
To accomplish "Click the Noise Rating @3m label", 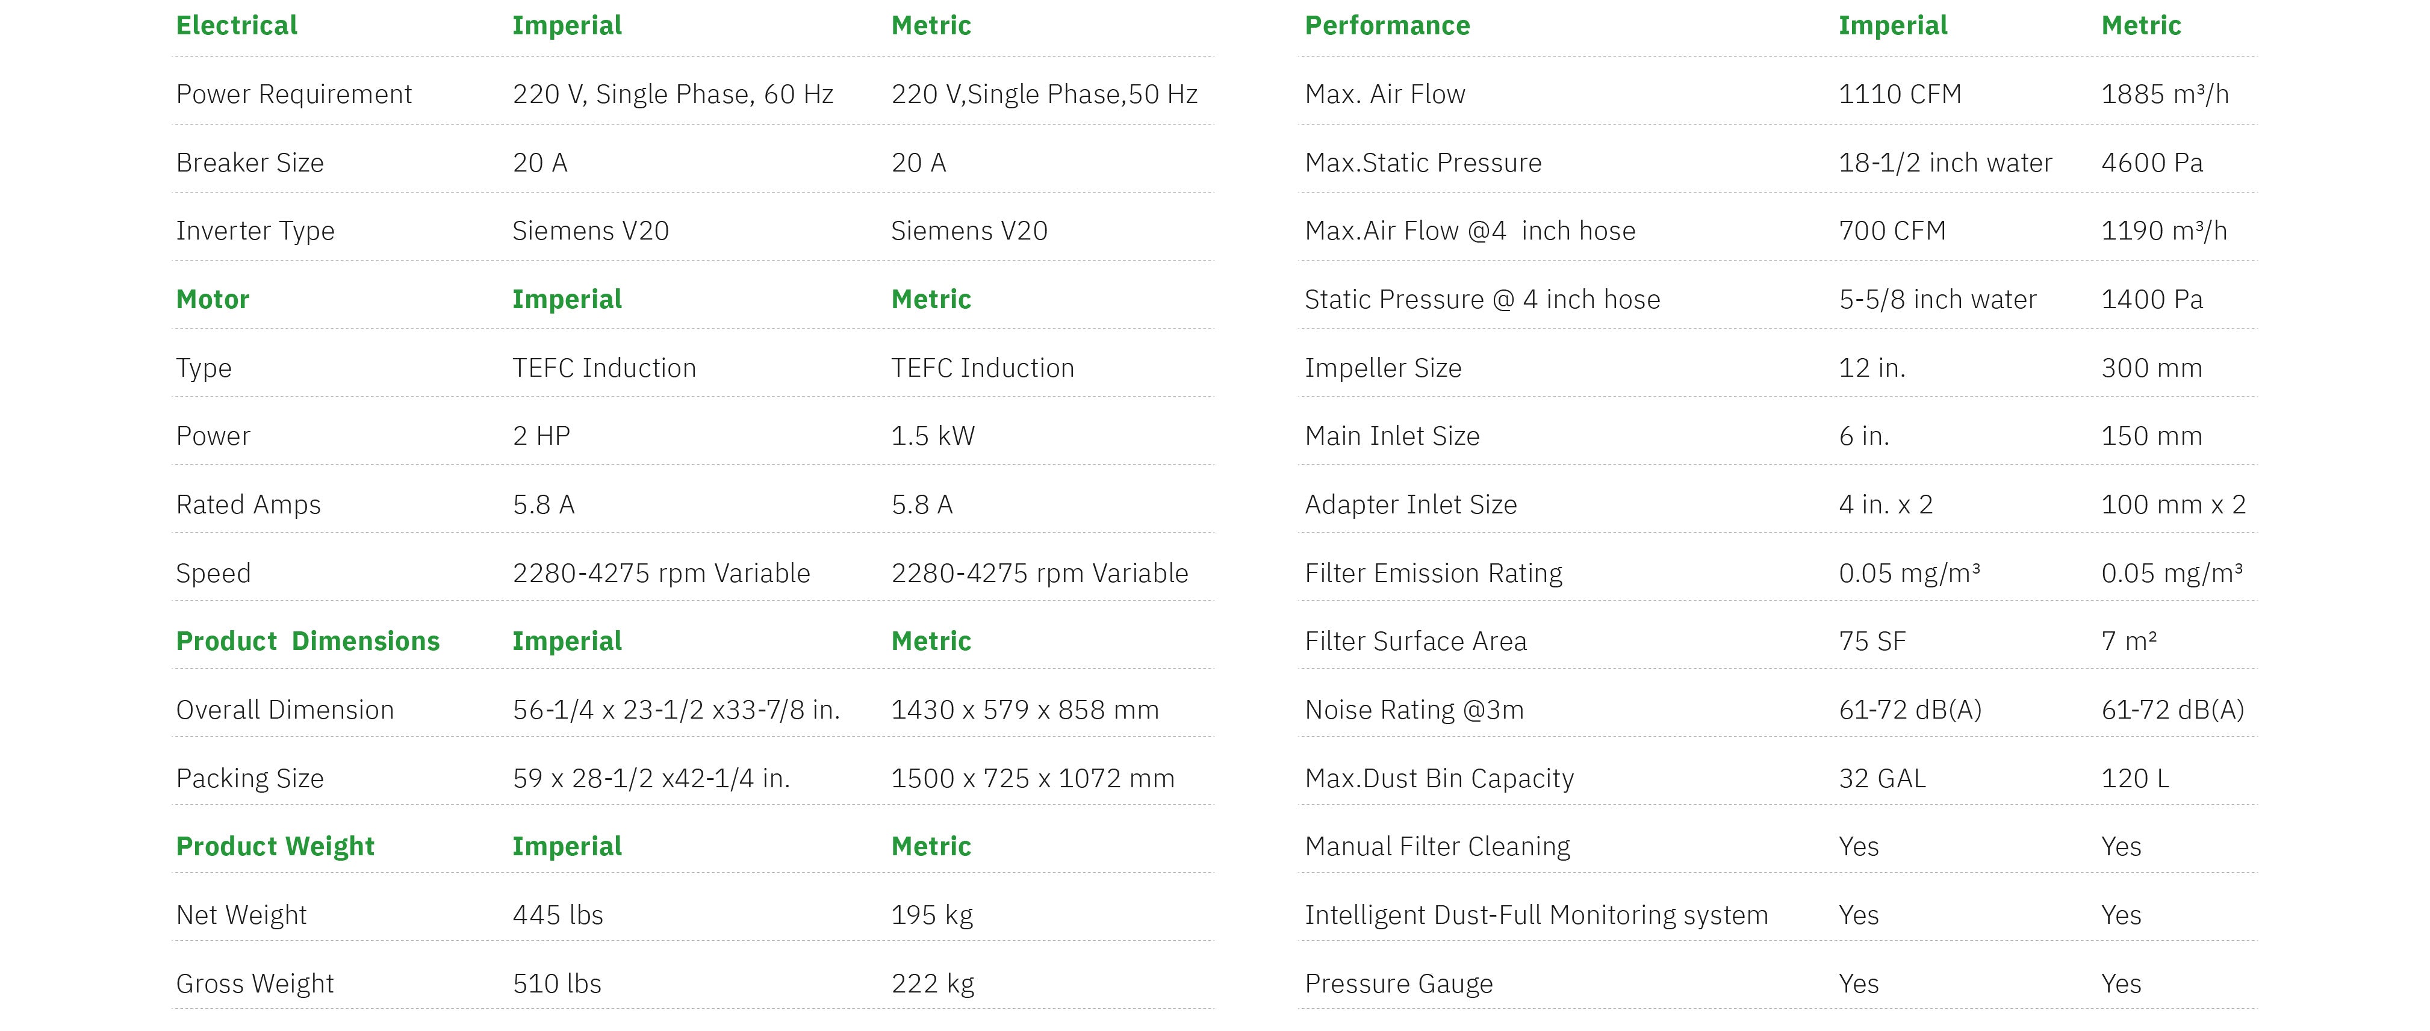I will tap(1414, 710).
